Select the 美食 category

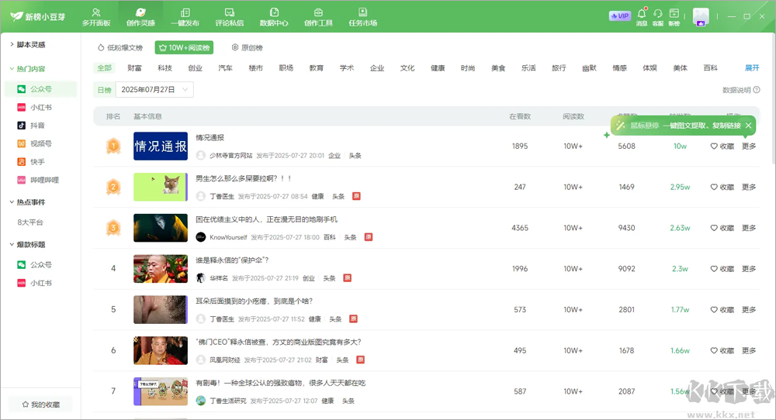[498, 68]
